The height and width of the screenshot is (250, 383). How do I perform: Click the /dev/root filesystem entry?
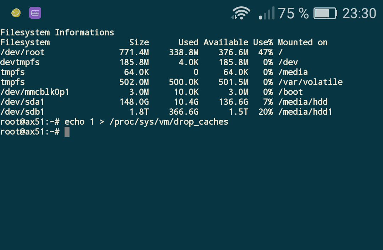pos(22,52)
